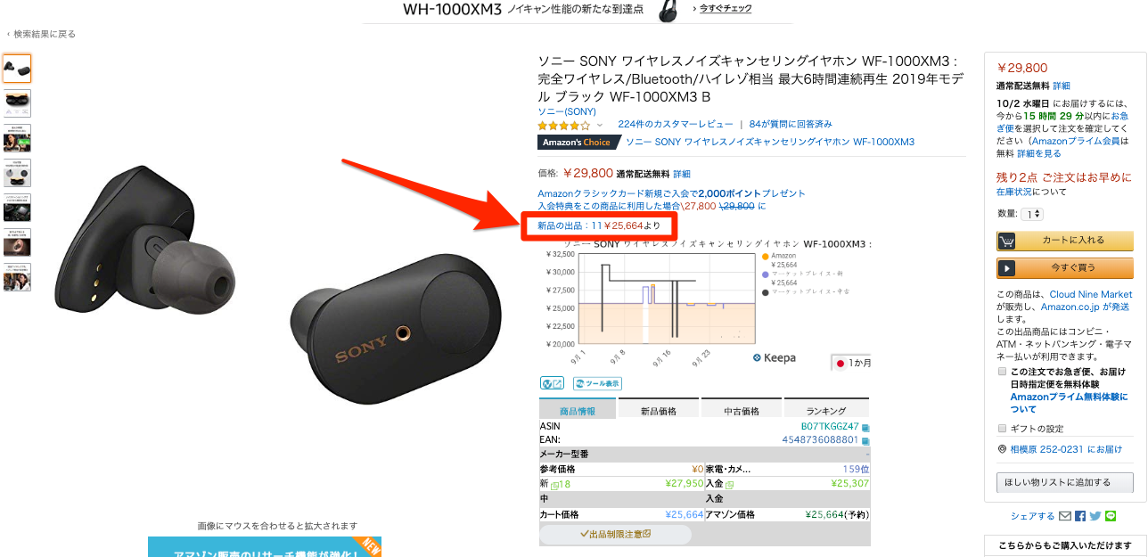The height and width of the screenshot is (557, 1148).
Task: Open the 数量 quantity dropdown
Action: point(1032,214)
